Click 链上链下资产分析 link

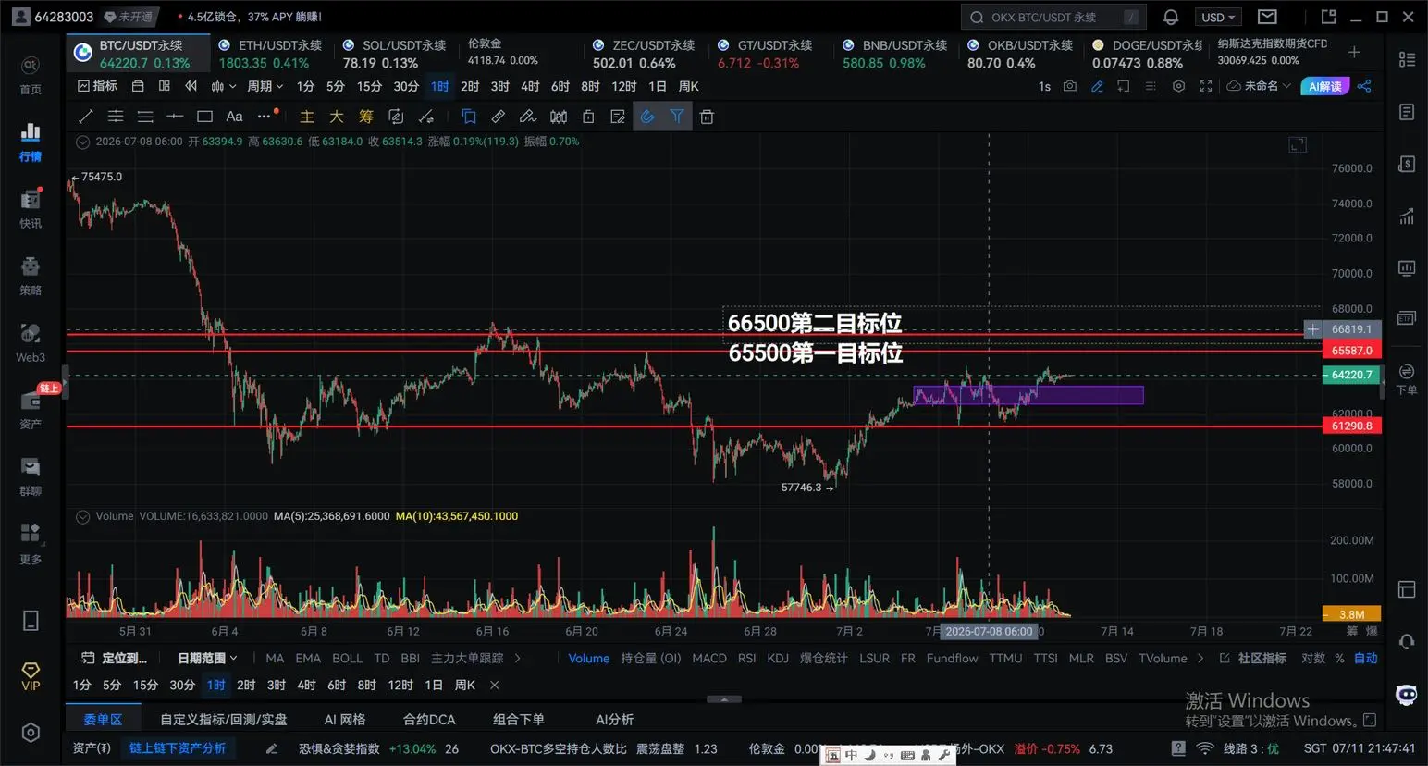[178, 748]
